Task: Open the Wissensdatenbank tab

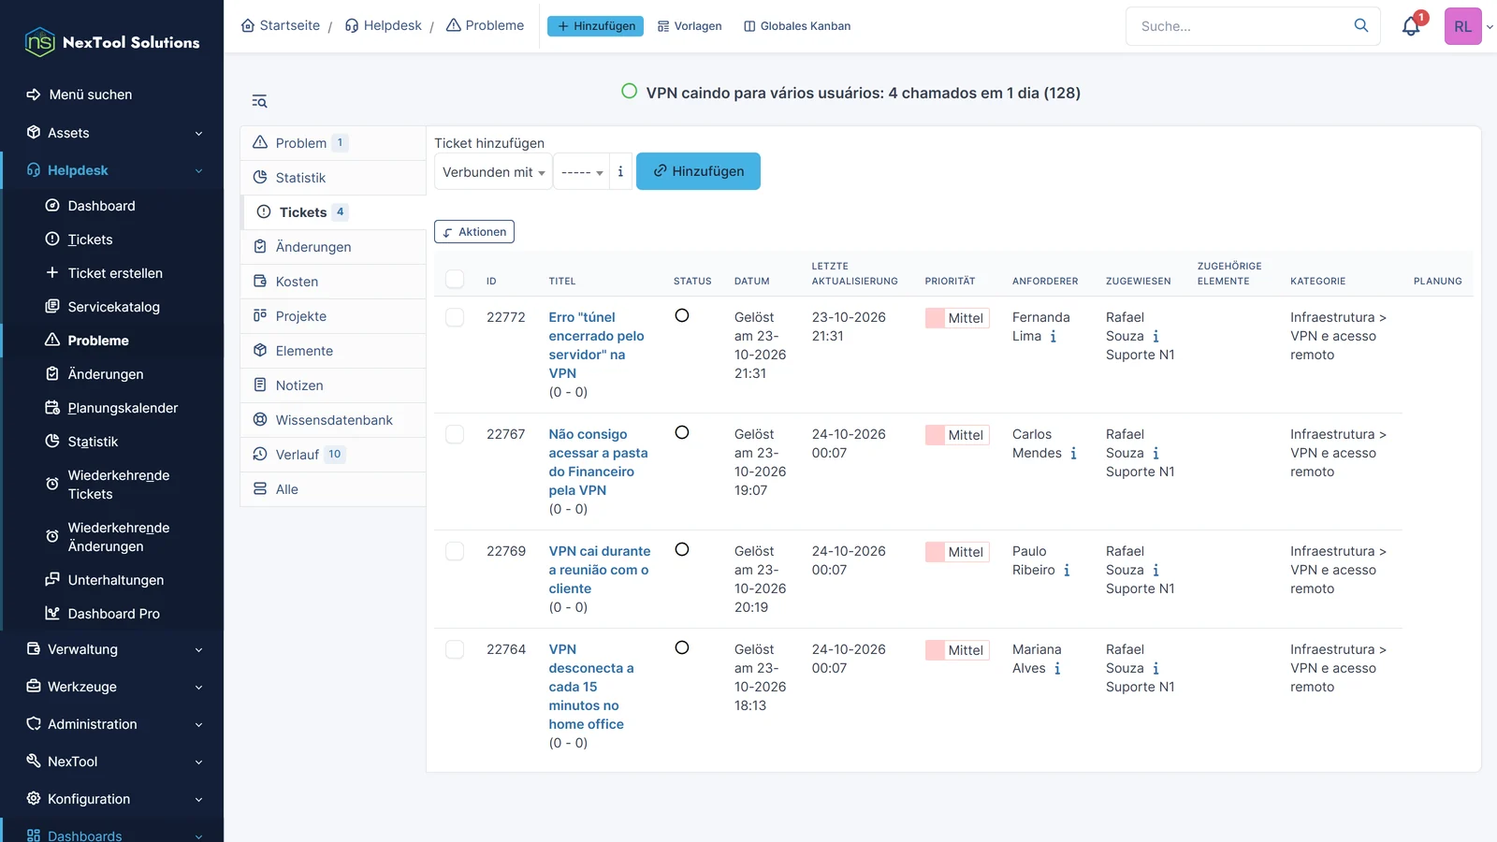Action: [x=333, y=420]
